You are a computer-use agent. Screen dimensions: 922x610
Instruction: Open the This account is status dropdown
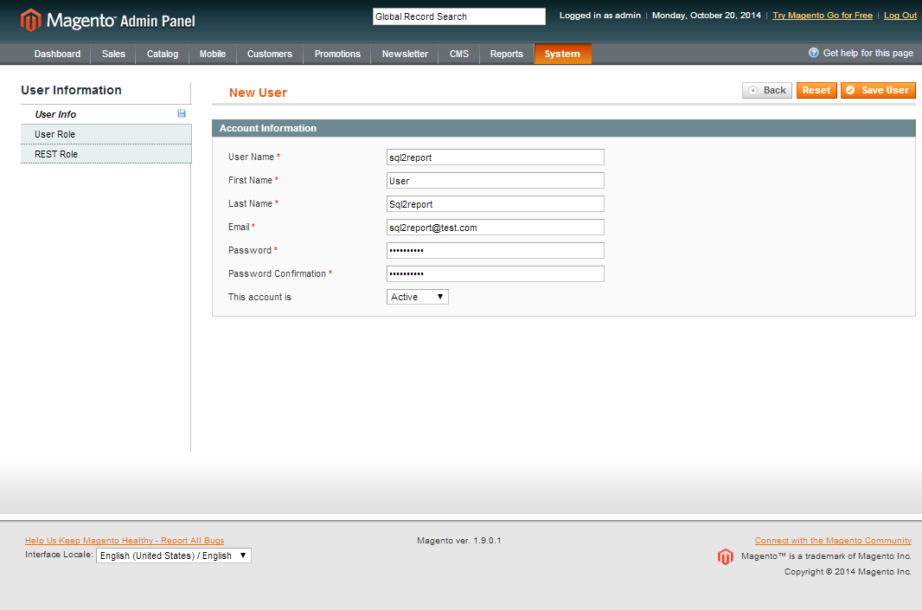[418, 297]
